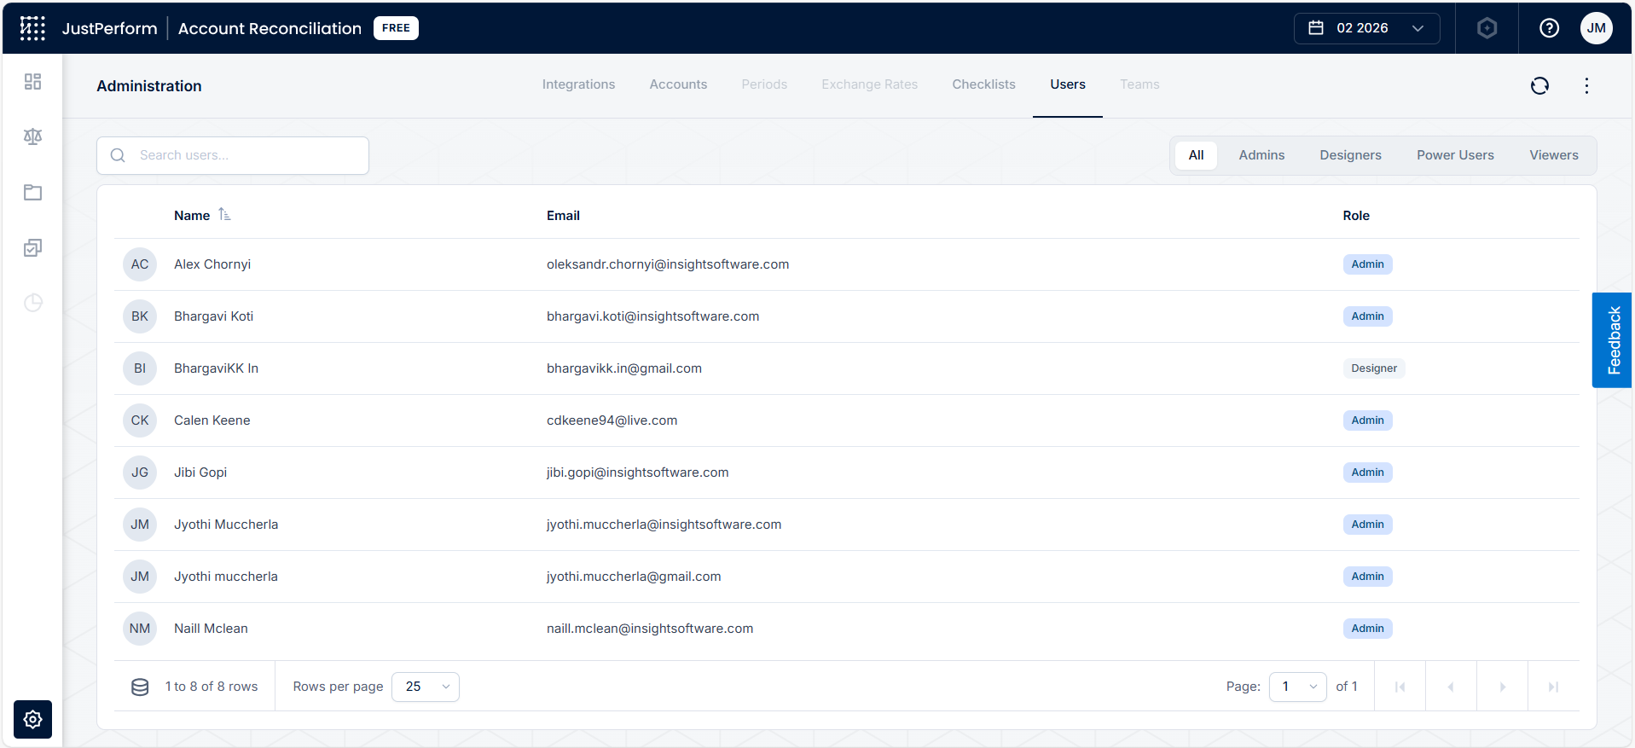Click the refresh icon in Administration header

point(1539,85)
